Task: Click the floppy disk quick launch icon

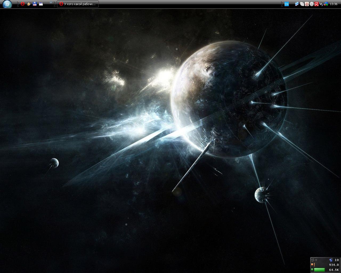Action: pyautogui.click(x=35, y=4)
